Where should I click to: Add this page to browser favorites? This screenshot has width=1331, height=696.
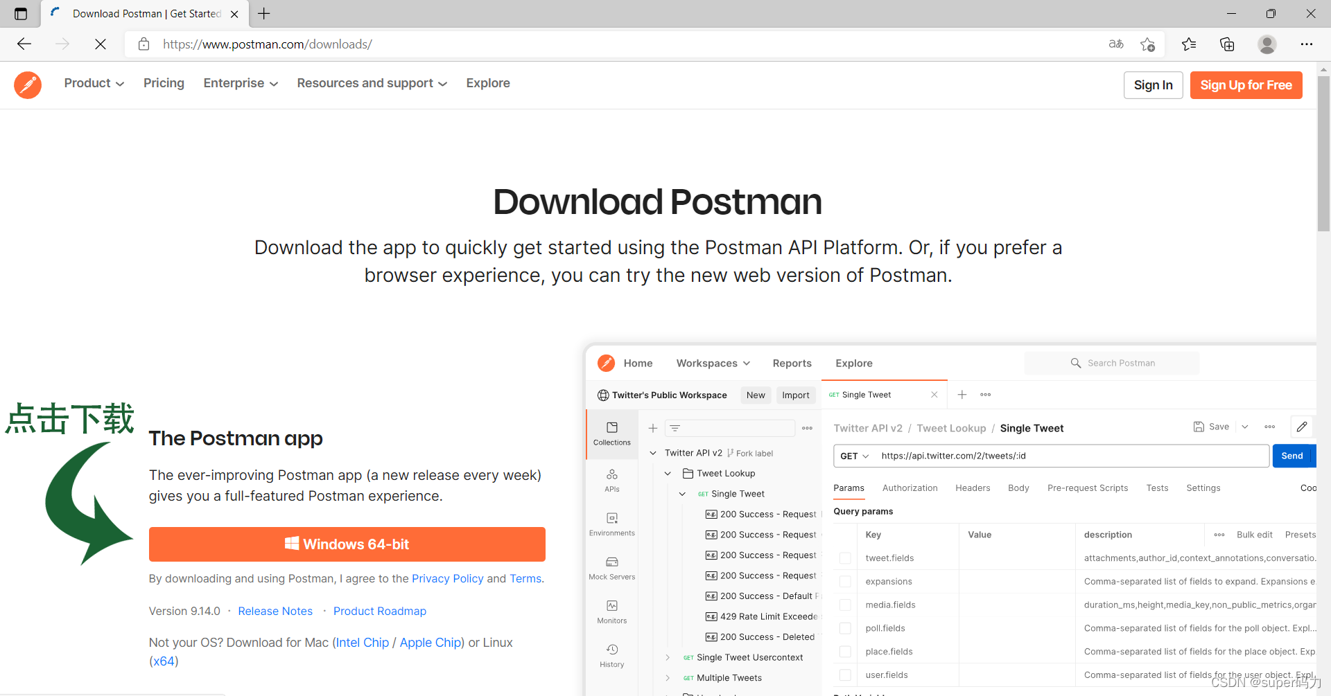[x=1147, y=44]
